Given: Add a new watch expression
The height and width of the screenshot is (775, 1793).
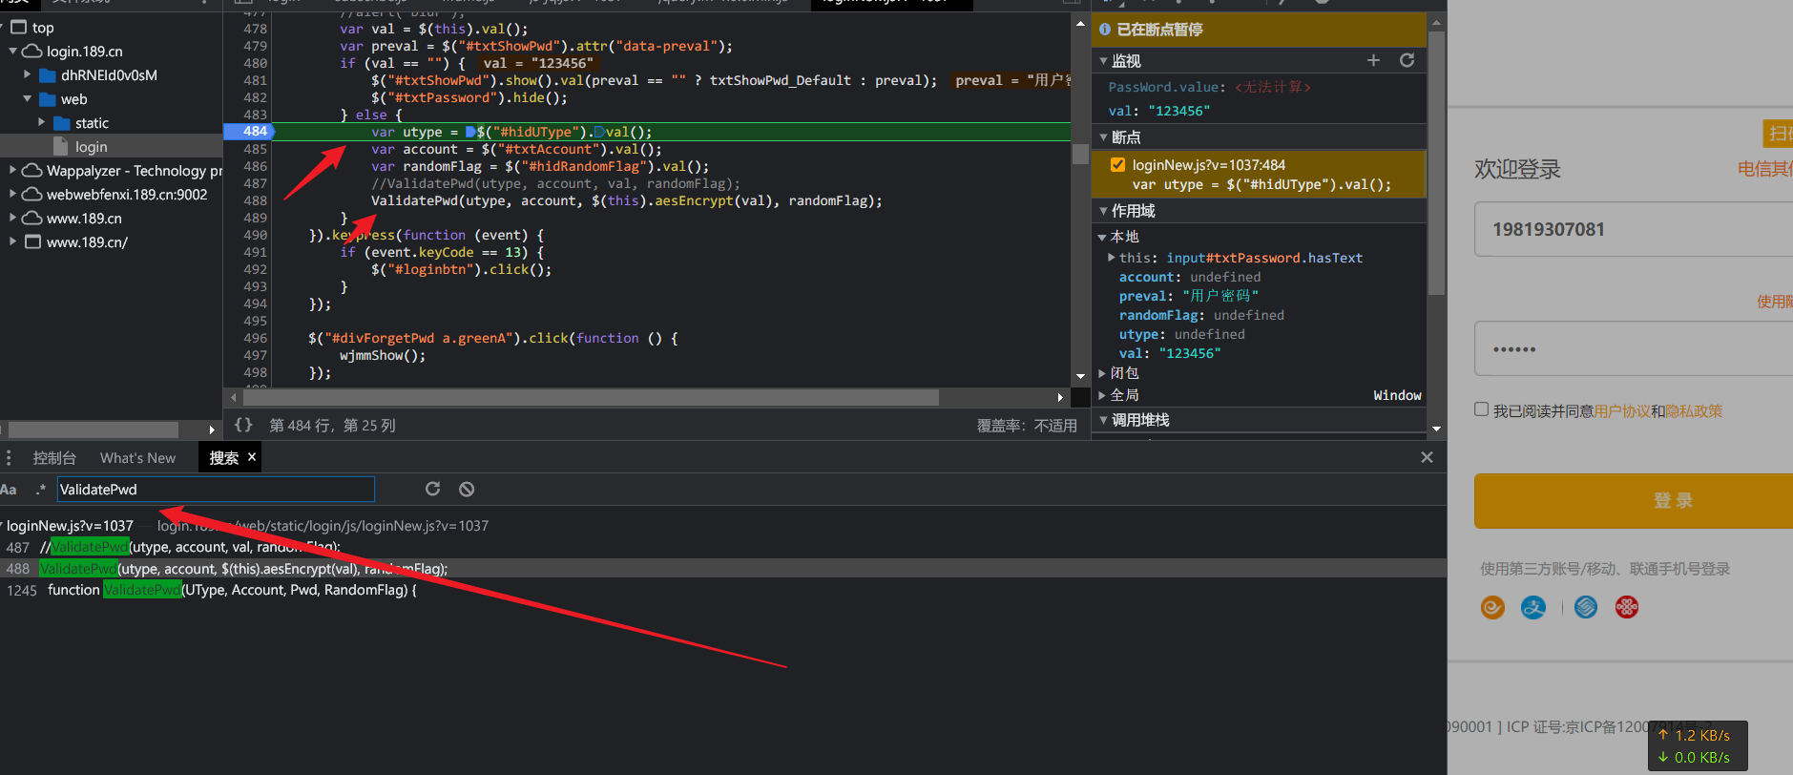Looking at the screenshot, I should [x=1373, y=60].
